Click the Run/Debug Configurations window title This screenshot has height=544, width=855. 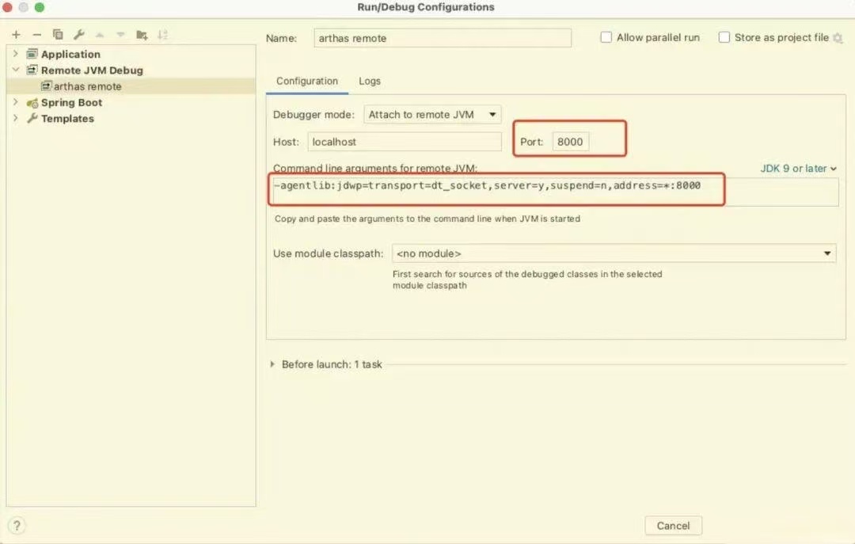tap(426, 7)
